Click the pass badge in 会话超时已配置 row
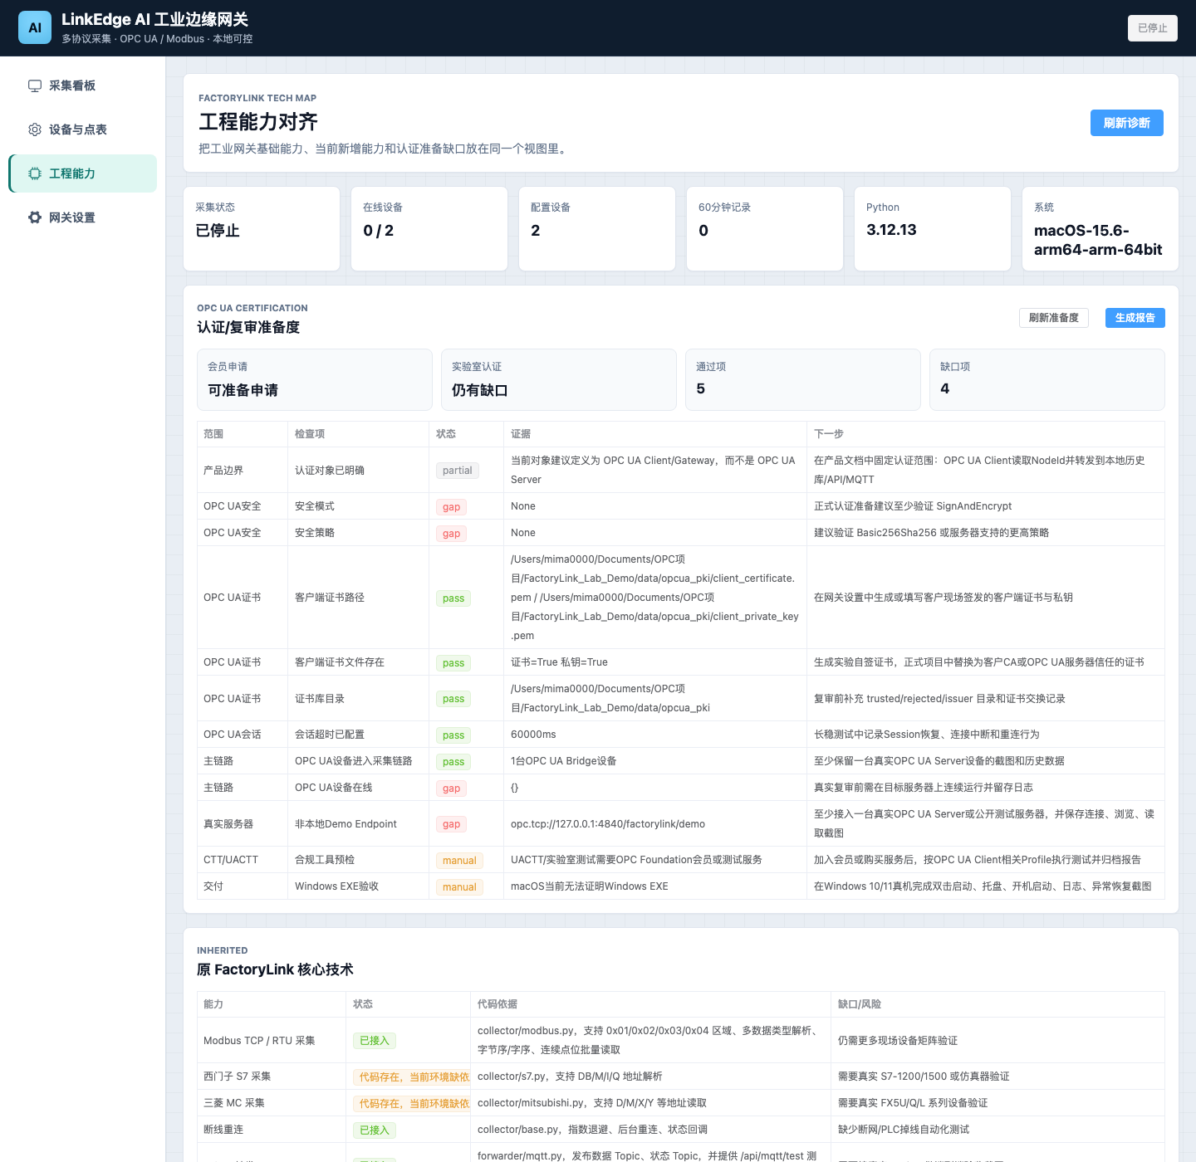Screen dimensions: 1196x1162 (x=453, y=735)
